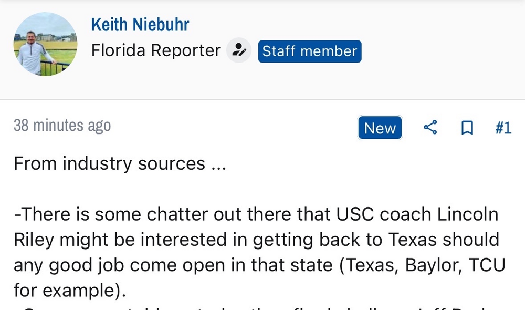
Task: Click the blue New post badge
Action: [x=380, y=128]
